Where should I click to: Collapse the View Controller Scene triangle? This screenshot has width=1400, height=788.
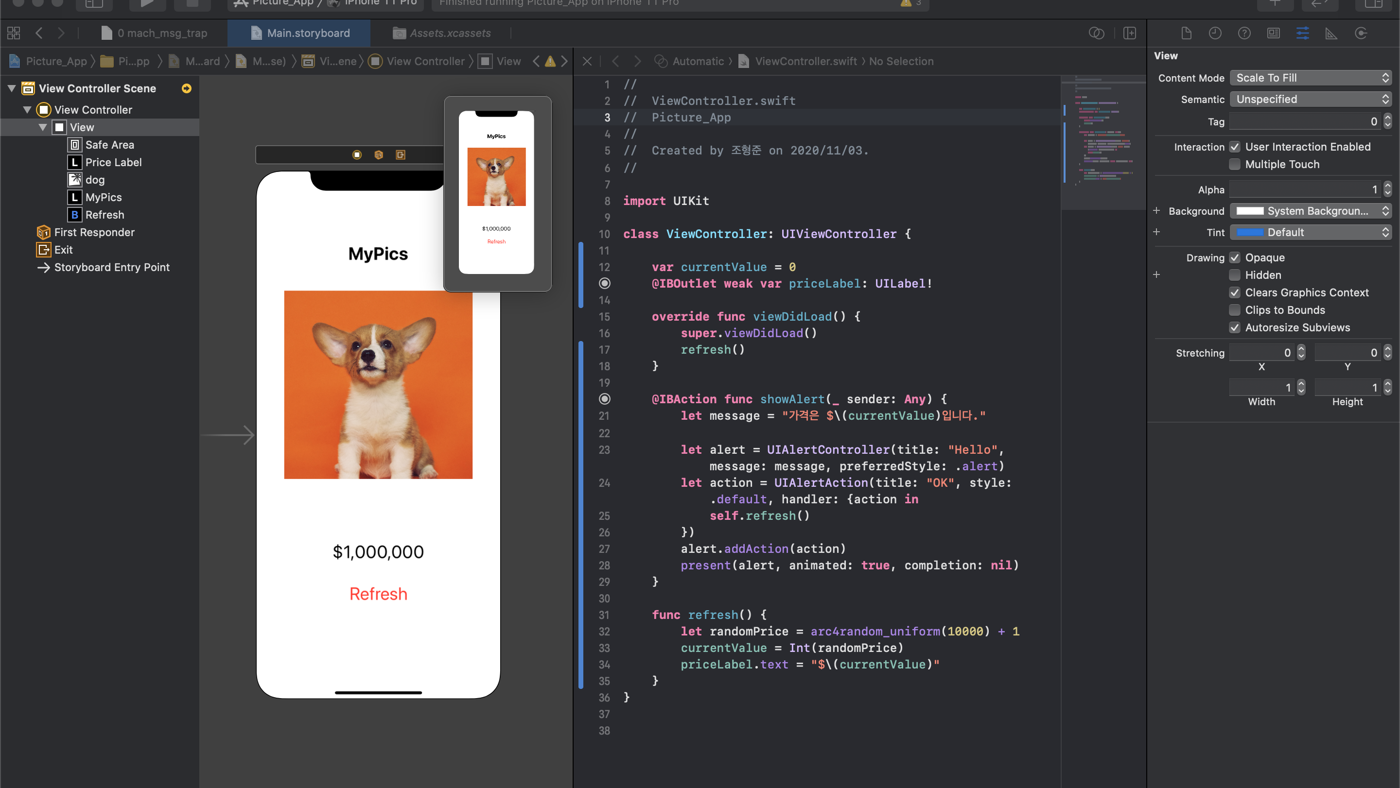tap(11, 88)
